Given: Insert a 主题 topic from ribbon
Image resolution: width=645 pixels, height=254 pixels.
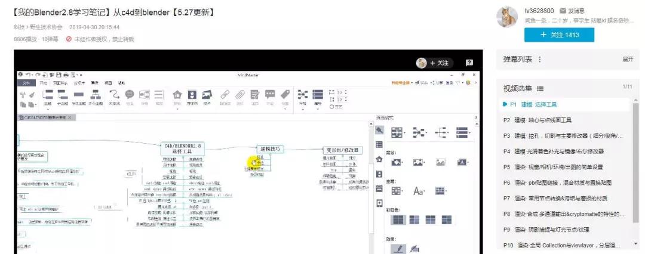Looking at the screenshot, I should point(48,98).
